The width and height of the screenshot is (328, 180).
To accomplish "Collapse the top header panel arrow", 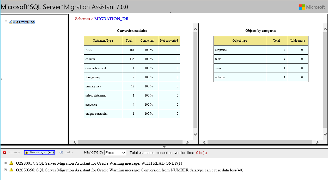I will tap(171, 12).
